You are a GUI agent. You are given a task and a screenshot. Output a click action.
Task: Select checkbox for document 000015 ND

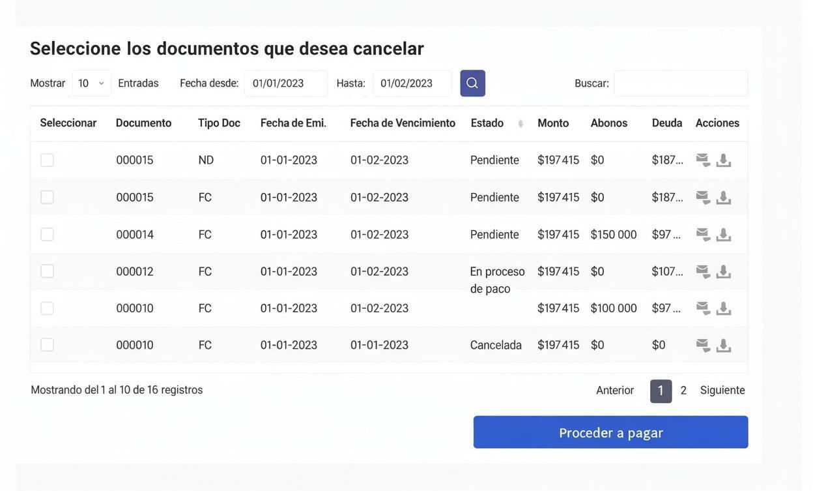(x=47, y=160)
